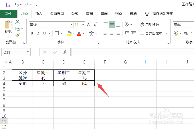Viewport: 194px width, 129px height.
Task: Open the 等线 font name dropdown
Action: (x=72, y=24)
